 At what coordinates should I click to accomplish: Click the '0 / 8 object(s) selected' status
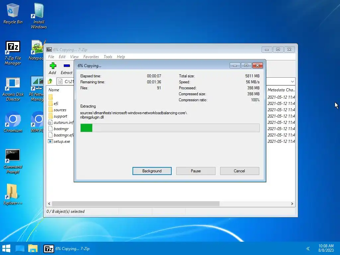[65, 212]
